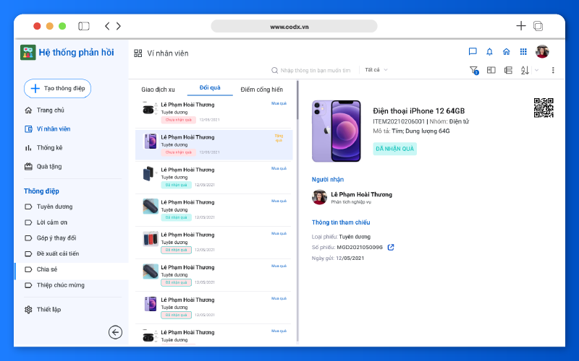Open the 'Lời cảm ơn' message category
Image resolution: width=579 pixels, height=361 pixels.
51,222
